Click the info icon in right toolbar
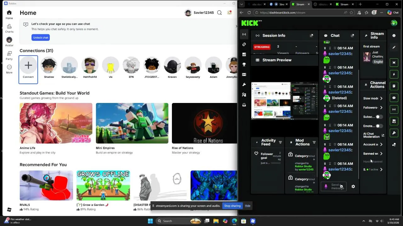Image resolution: width=403 pixels, height=226 pixels. pos(394,35)
